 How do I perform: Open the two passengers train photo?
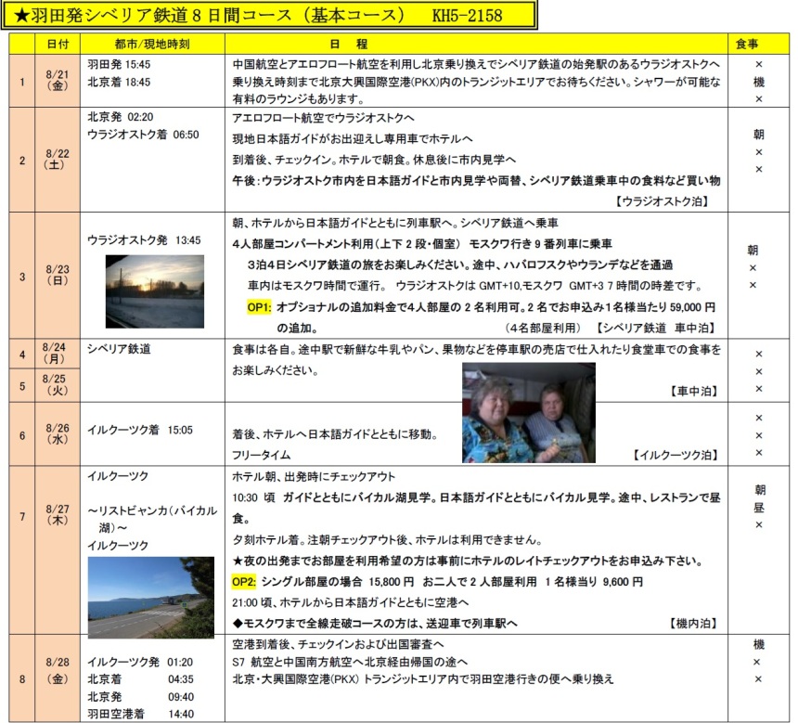529,412
